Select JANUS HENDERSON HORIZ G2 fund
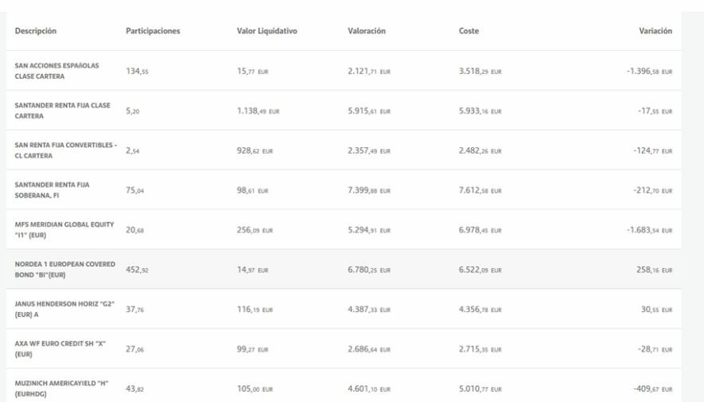This screenshot has width=704, height=402. 64,309
